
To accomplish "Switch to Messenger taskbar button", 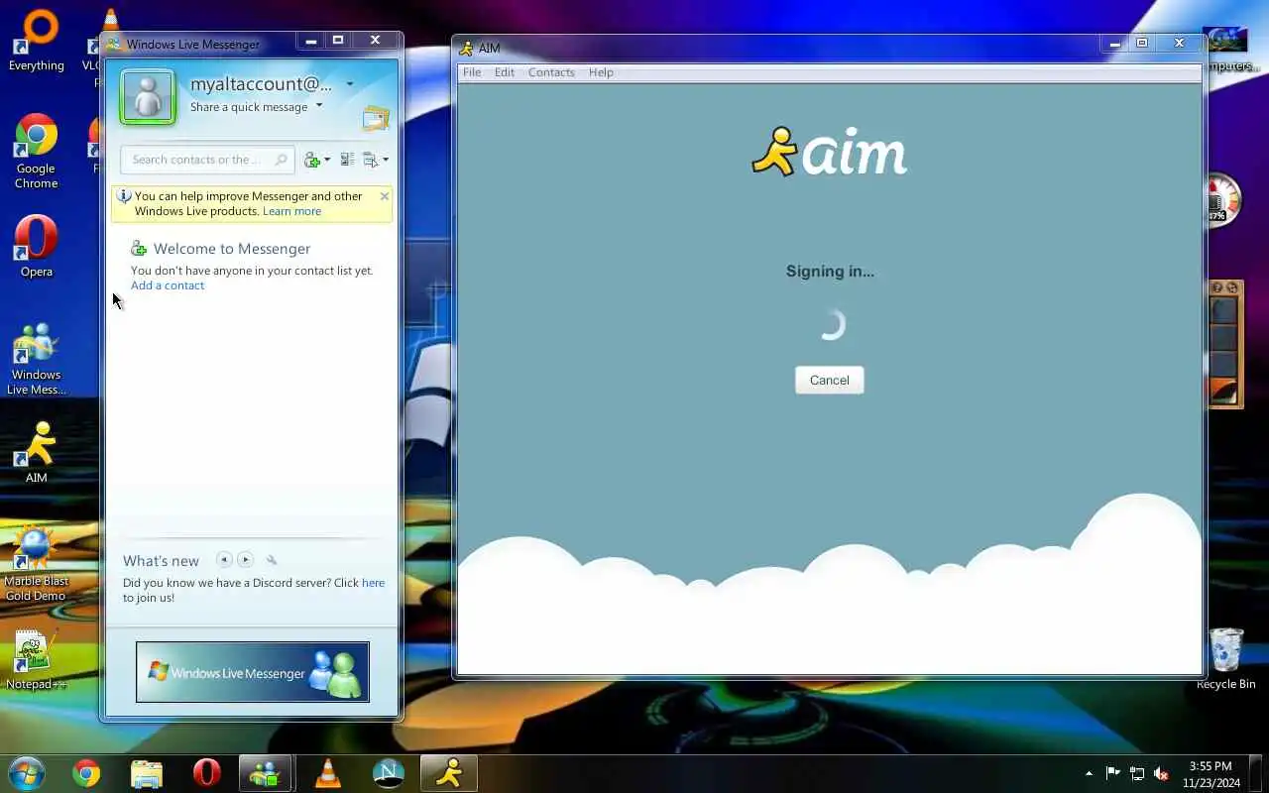I will (x=266, y=773).
